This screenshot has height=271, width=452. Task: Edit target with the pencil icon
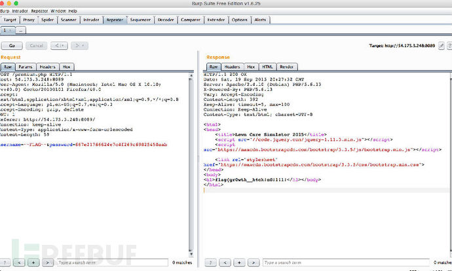point(442,46)
